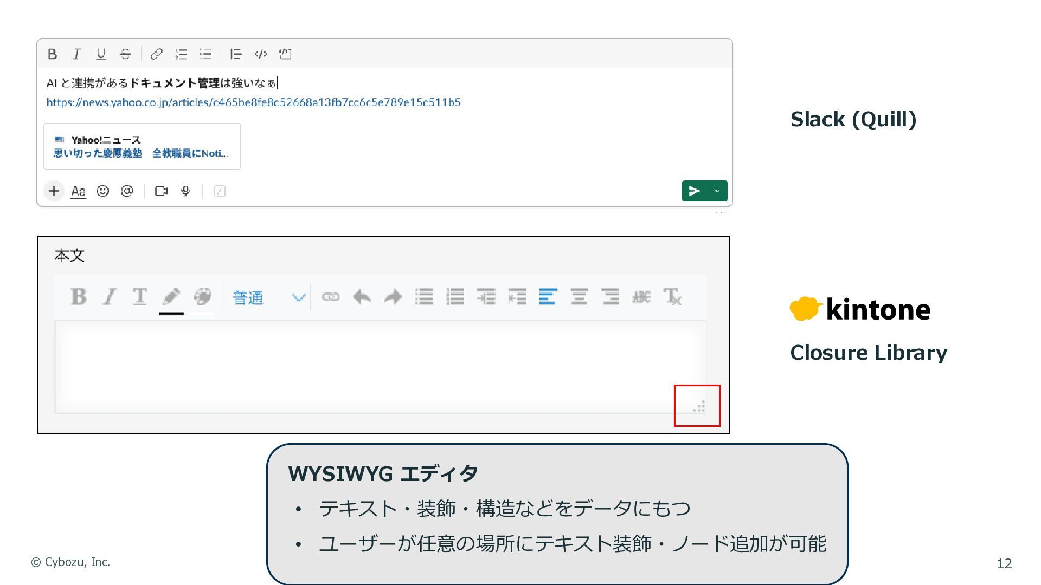The width and height of the screenshot is (1041, 585).
Task: Start an ordered list in Slack editor
Action: click(x=181, y=54)
